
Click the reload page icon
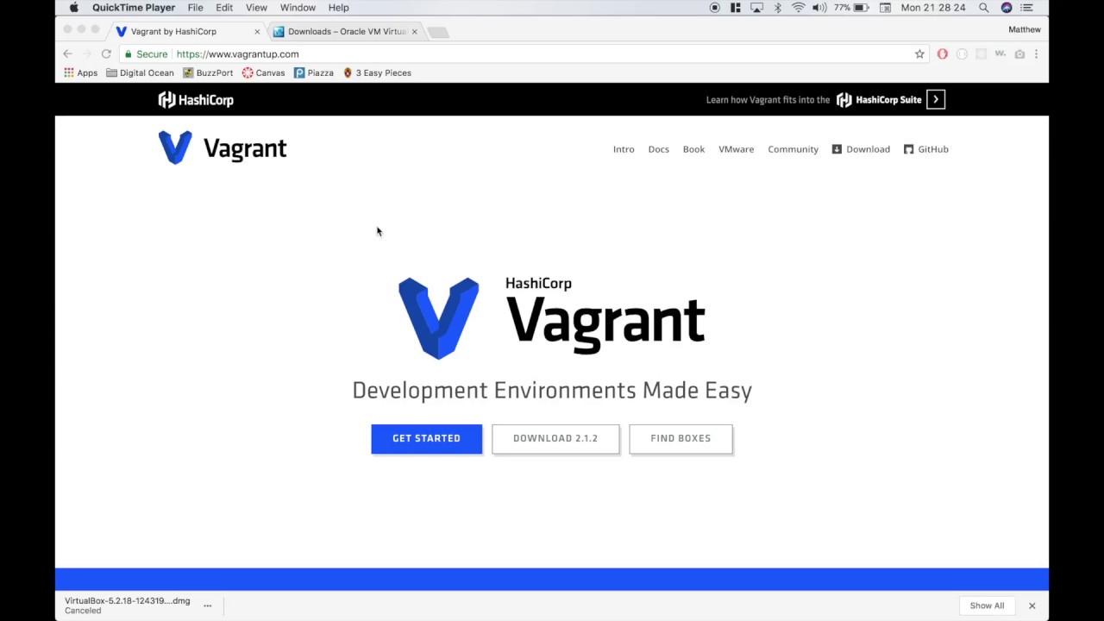(x=106, y=54)
